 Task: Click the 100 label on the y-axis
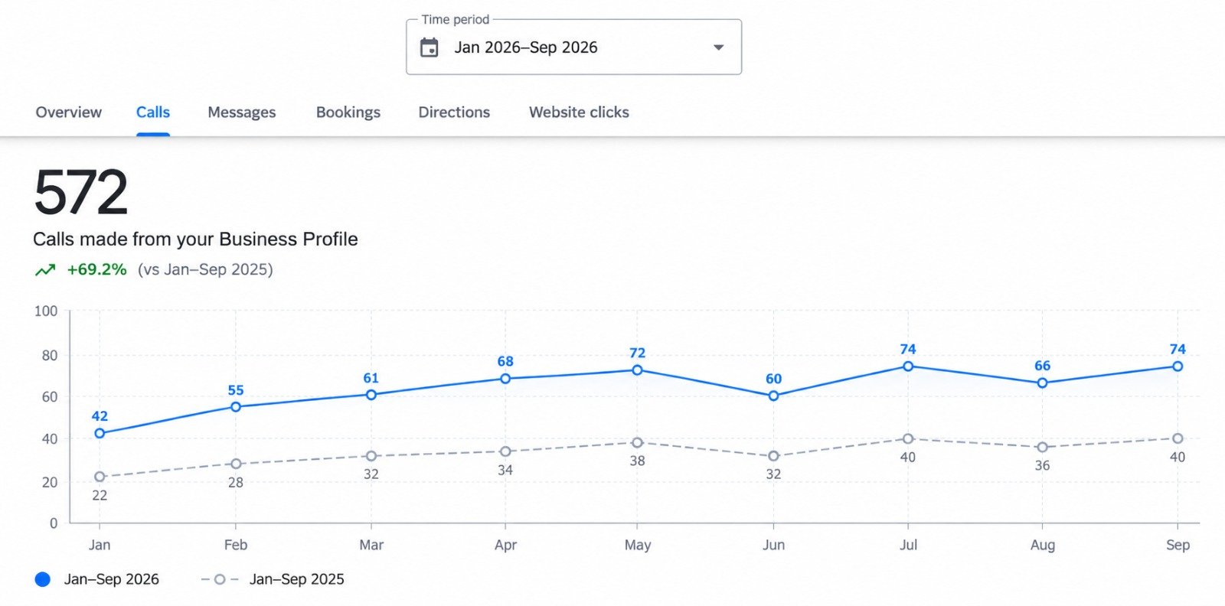(x=46, y=311)
